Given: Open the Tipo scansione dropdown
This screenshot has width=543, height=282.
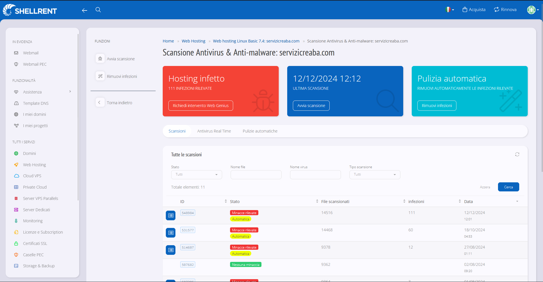Looking at the screenshot, I should (375, 174).
